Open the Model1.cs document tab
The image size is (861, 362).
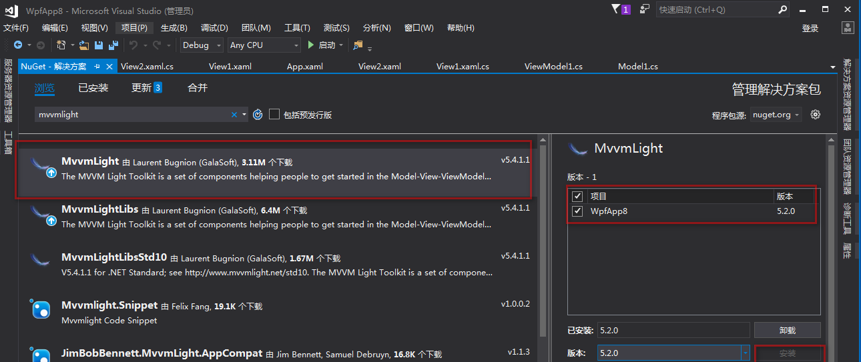click(637, 67)
